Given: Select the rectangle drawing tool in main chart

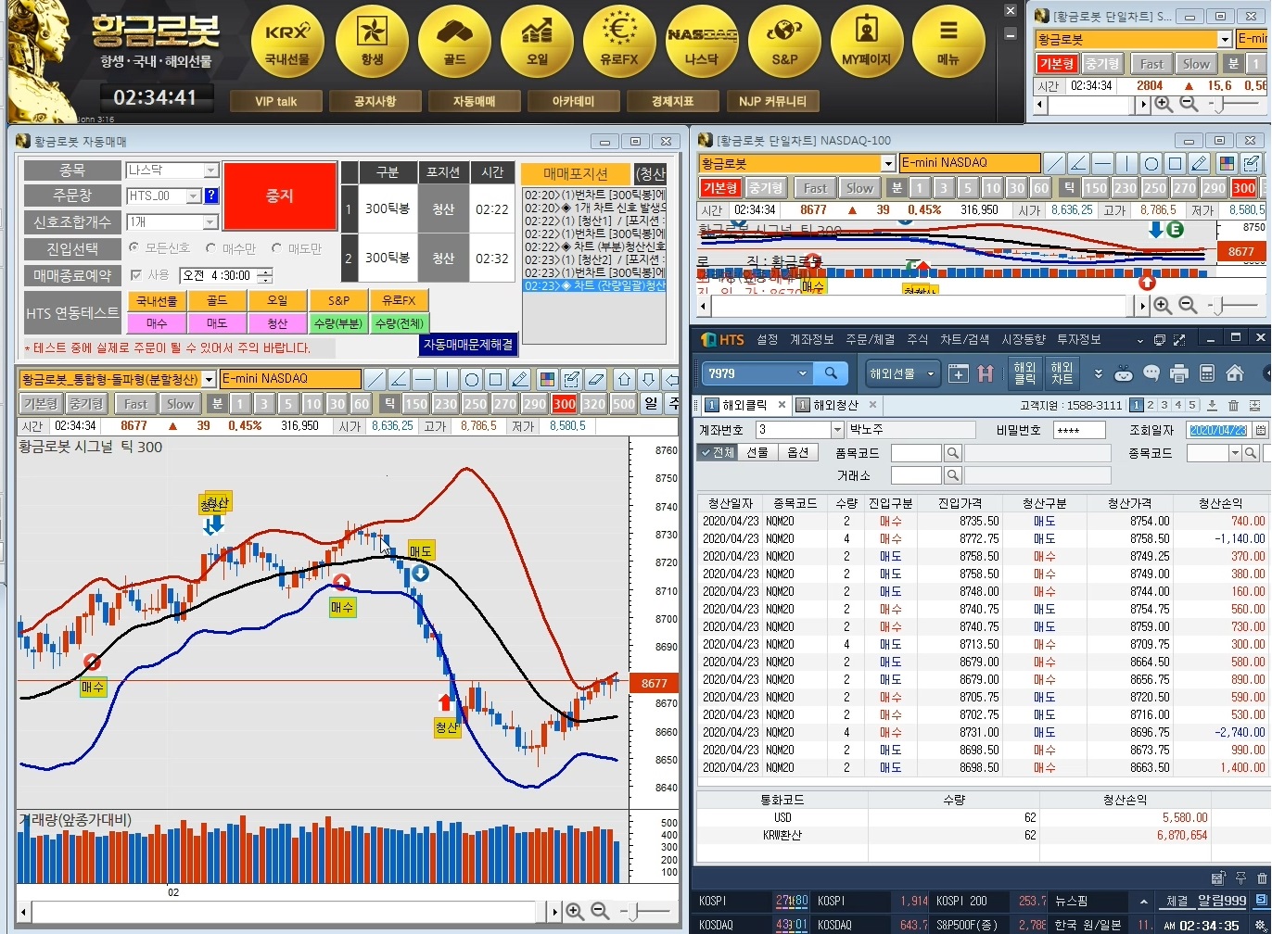Looking at the screenshot, I should pos(495,379).
